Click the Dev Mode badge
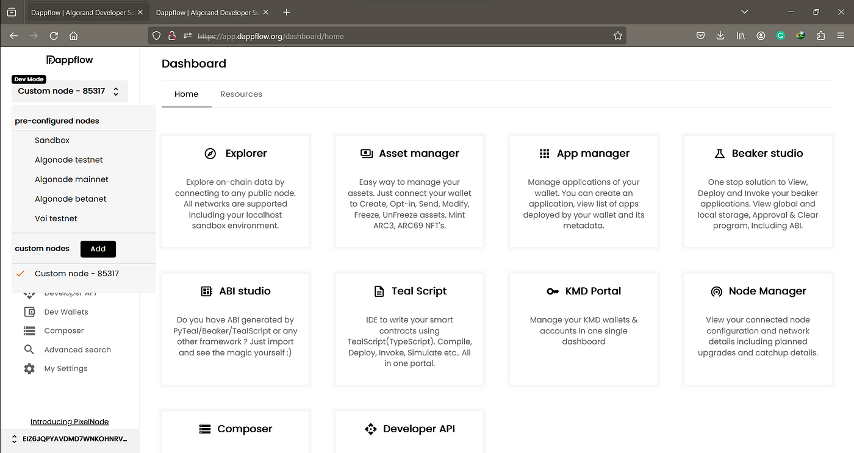 tap(29, 79)
